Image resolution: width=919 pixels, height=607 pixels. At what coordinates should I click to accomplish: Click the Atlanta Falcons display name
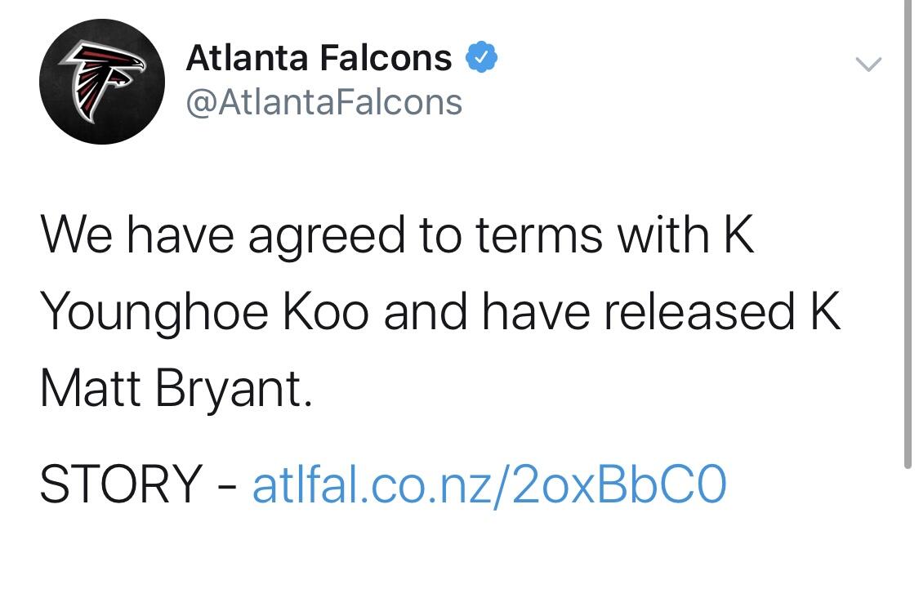pos(319,58)
